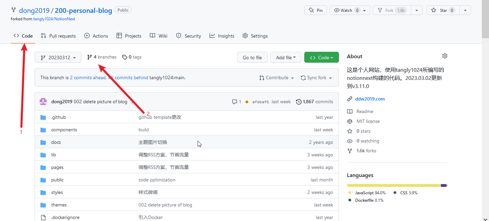Click the branches icon next to 4 branches
This screenshot has width=489, height=221.
(90, 57)
